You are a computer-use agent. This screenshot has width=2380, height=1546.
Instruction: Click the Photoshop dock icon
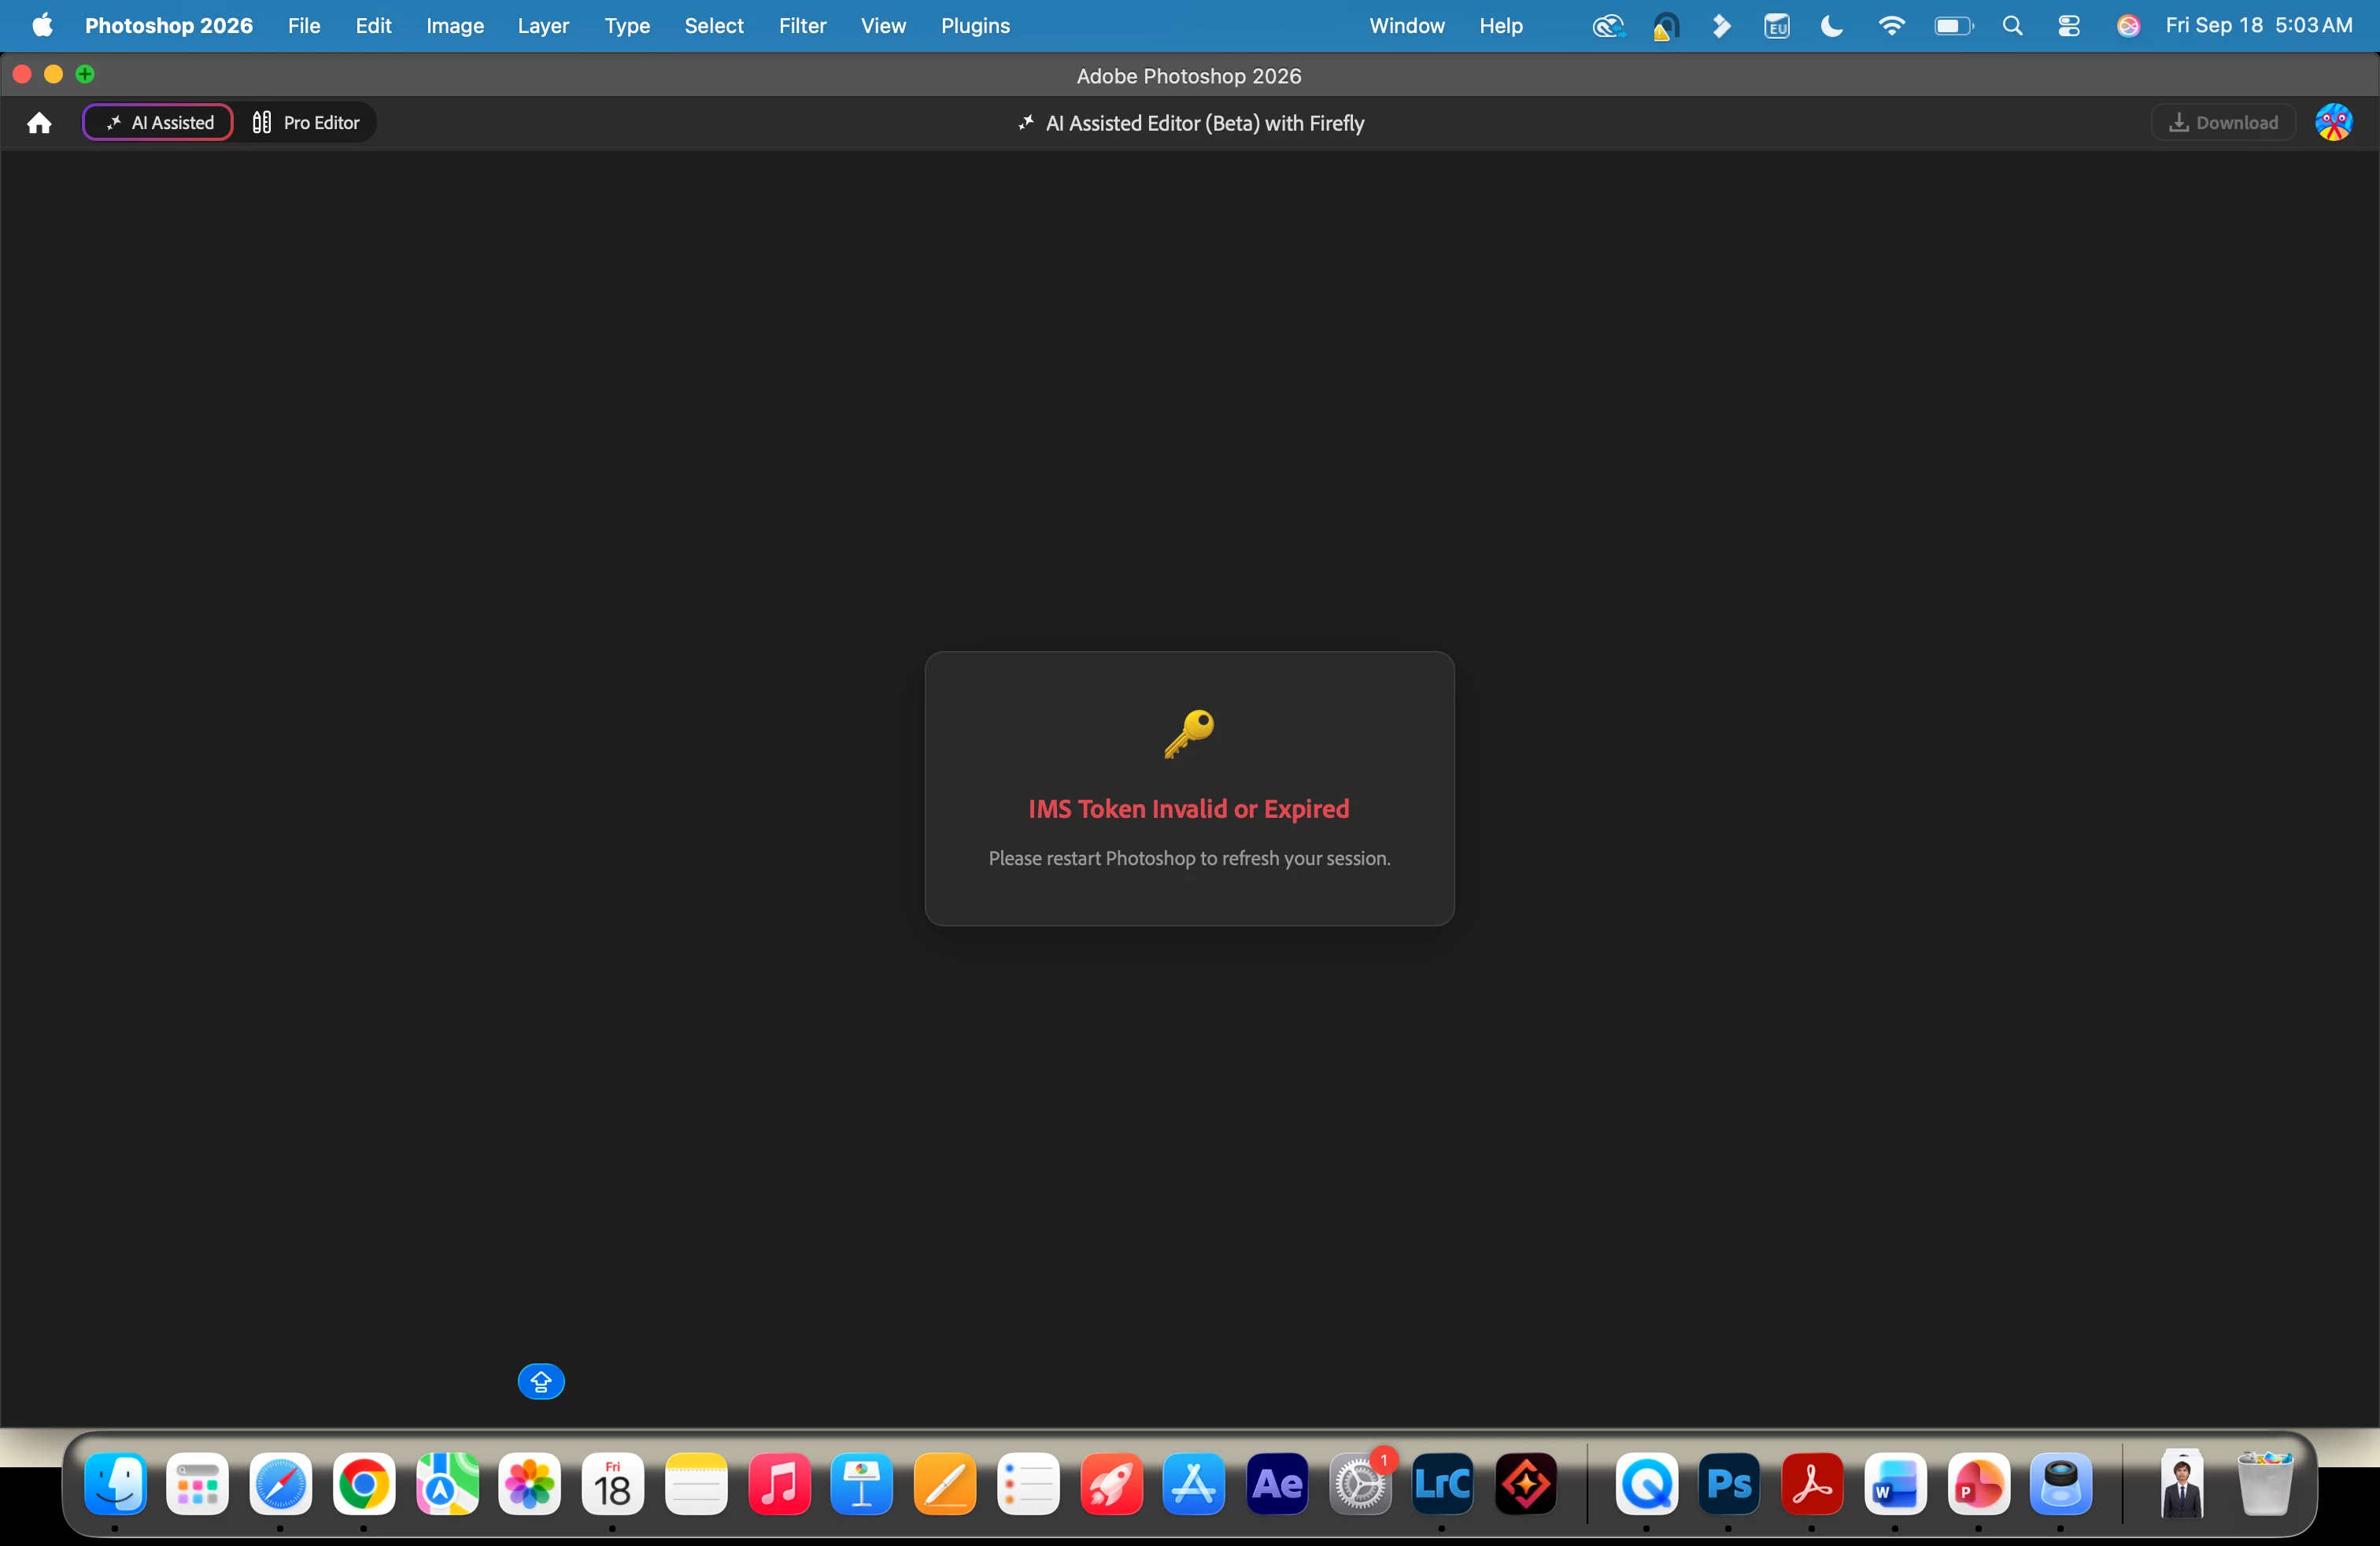coord(1729,1484)
